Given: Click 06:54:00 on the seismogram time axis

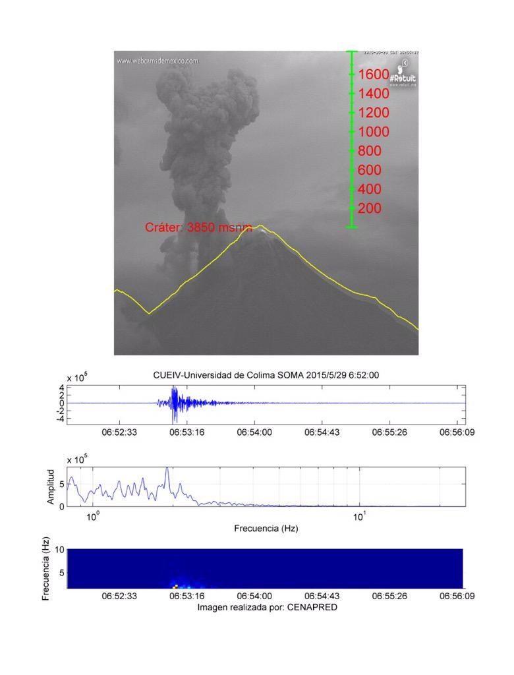Looking at the screenshot, I should [x=254, y=432].
